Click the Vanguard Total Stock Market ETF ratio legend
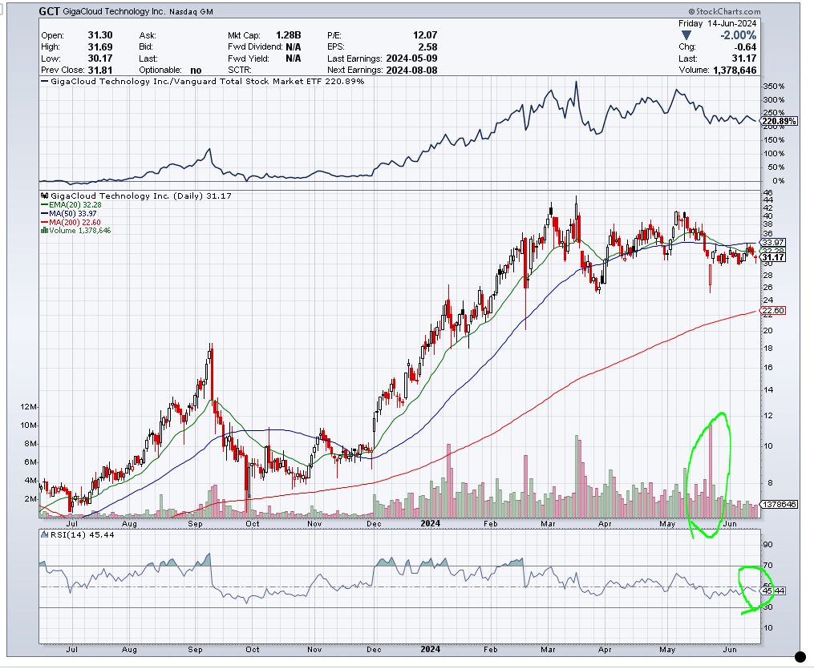Viewport: 814px width, 669px height. click(208, 82)
